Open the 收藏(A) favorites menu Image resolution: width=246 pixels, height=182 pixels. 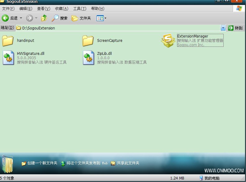click(61, 9)
